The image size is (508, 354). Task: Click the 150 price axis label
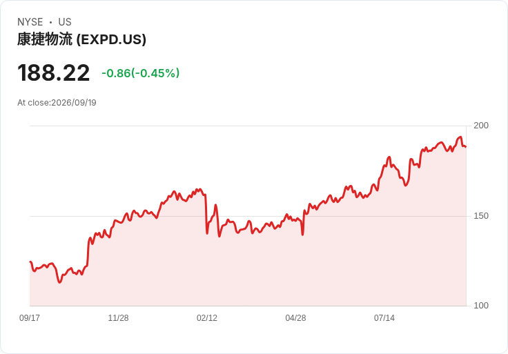pos(481,216)
